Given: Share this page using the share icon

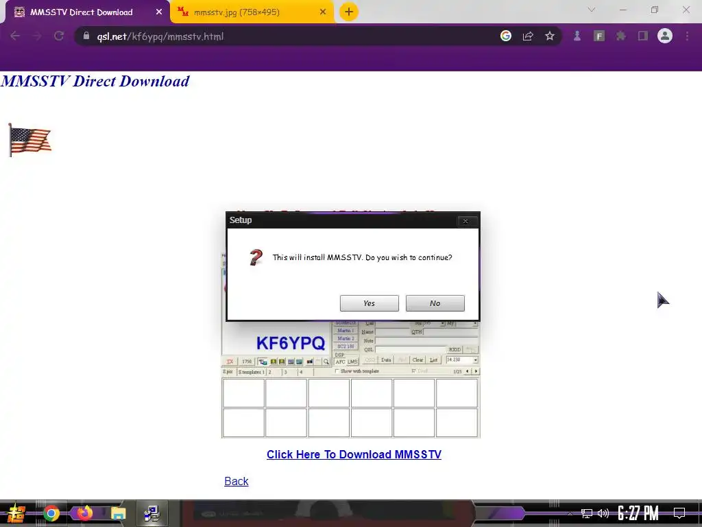Looking at the screenshot, I should (x=528, y=36).
